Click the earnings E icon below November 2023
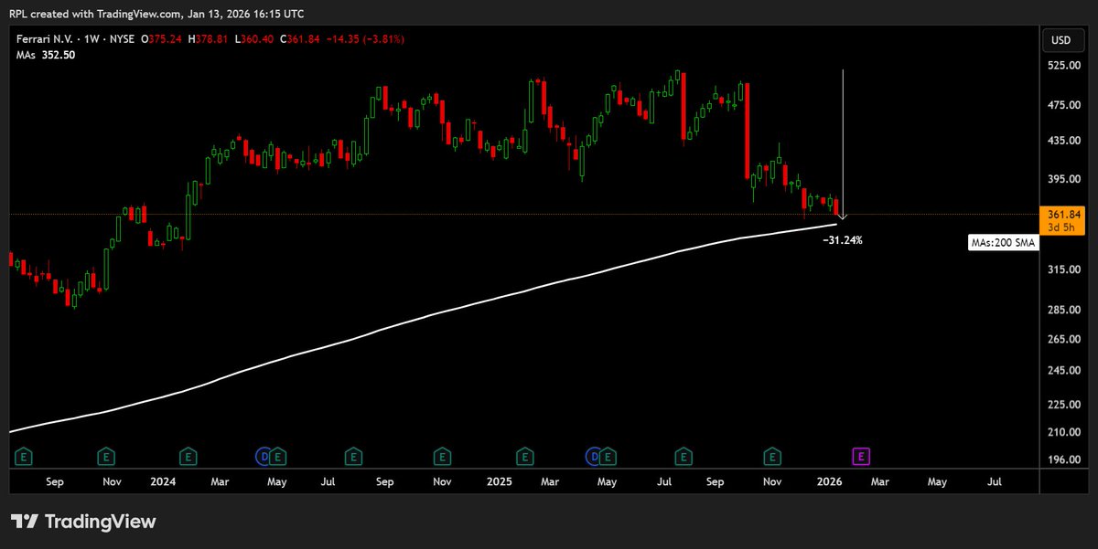 coord(106,455)
